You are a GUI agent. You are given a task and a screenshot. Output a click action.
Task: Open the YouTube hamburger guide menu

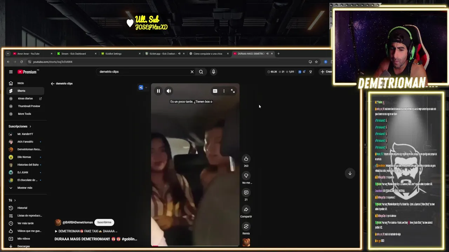[11, 72]
